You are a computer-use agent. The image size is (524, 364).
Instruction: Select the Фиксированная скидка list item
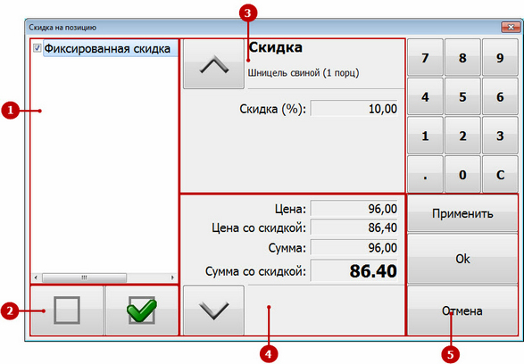pos(107,49)
